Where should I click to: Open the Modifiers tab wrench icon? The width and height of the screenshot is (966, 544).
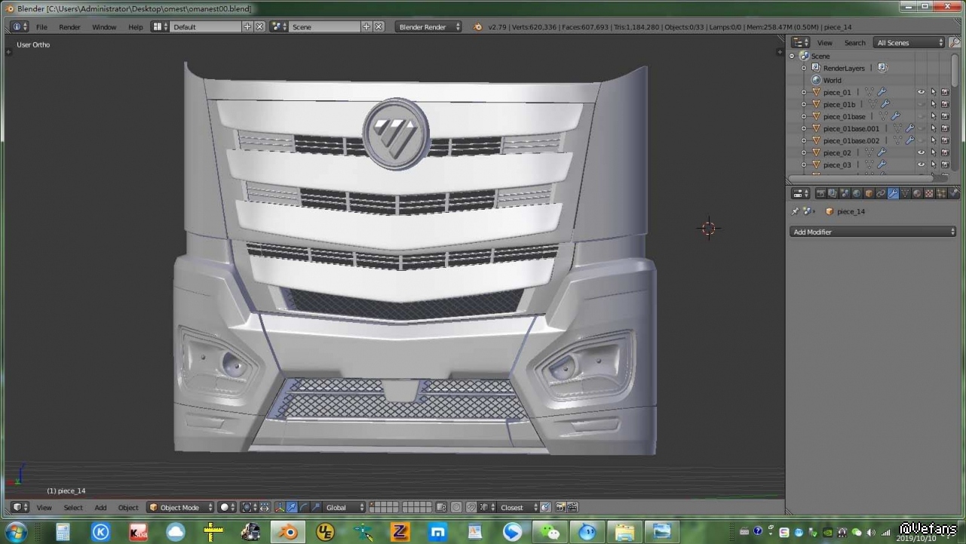pyautogui.click(x=893, y=194)
